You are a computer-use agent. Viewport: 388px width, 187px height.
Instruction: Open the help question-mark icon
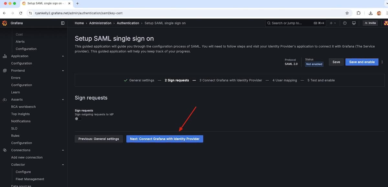344,23
